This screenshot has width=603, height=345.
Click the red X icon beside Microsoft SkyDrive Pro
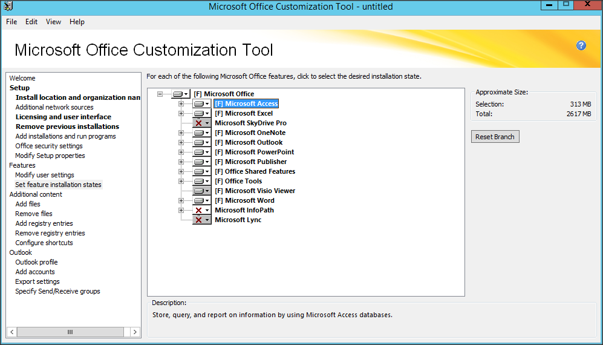201,123
